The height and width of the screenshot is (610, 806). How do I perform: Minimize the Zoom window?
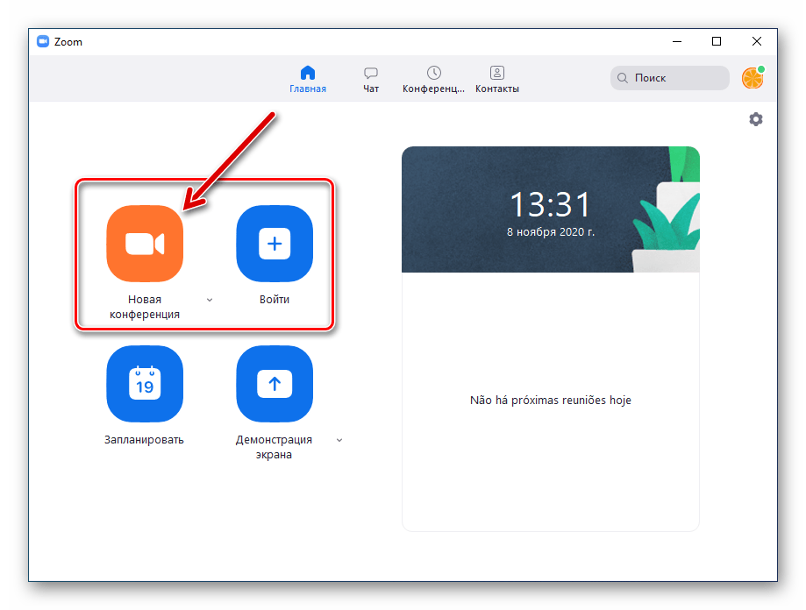click(x=677, y=41)
